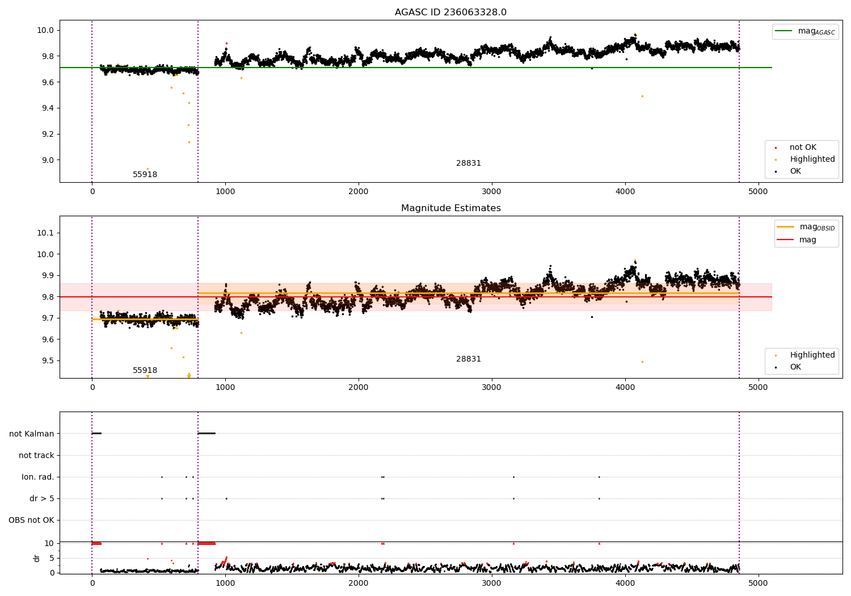Click 'Highlighted' in the Magnitude Estimates legend

(812, 355)
